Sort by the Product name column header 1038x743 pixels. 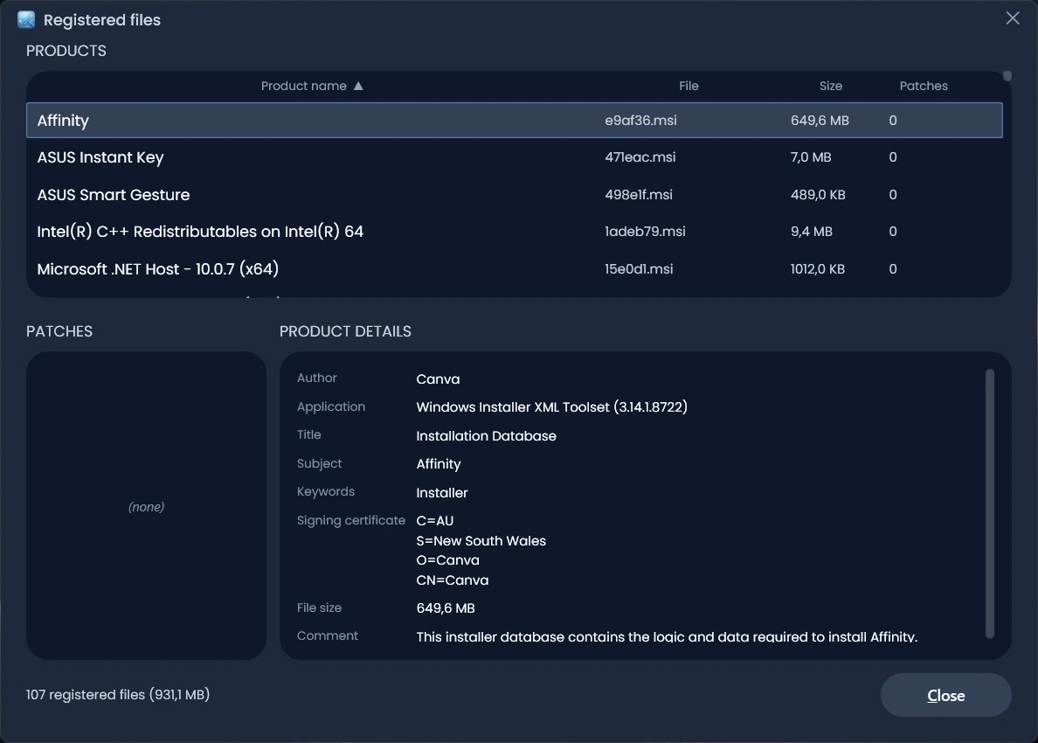304,86
